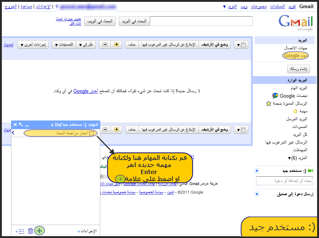Open the مهام Google tasks link

296,56
